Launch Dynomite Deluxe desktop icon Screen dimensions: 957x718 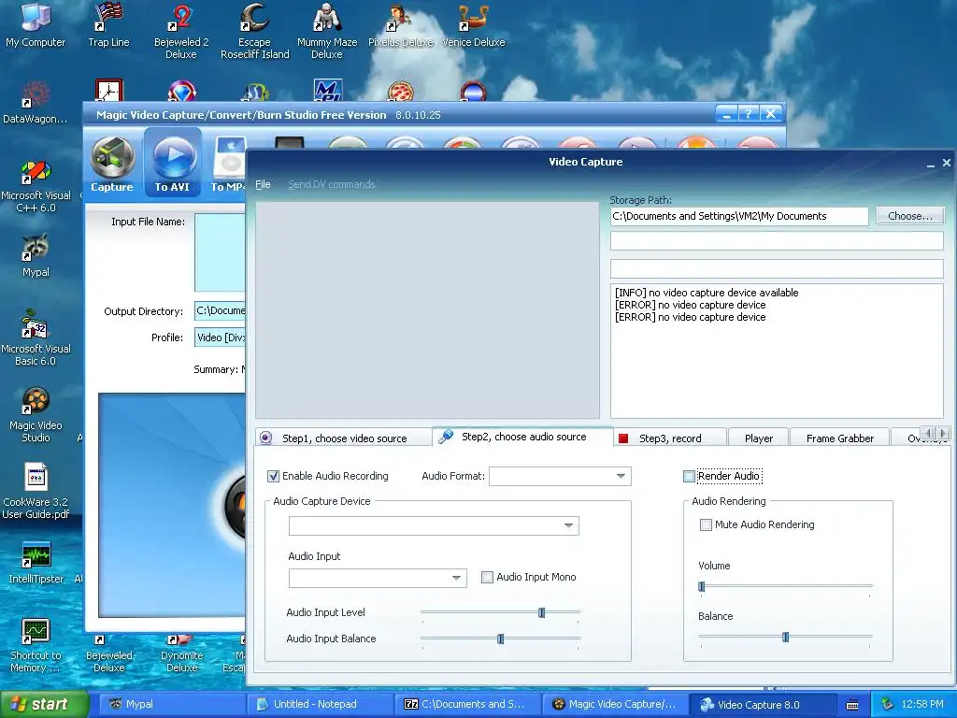(182, 654)
